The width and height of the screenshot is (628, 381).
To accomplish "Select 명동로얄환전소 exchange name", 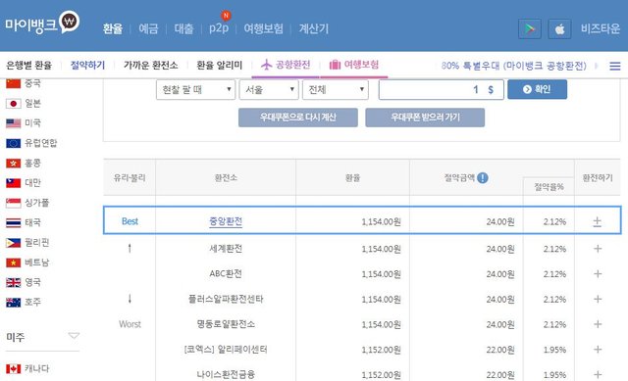I will click(x=226, y=324).
